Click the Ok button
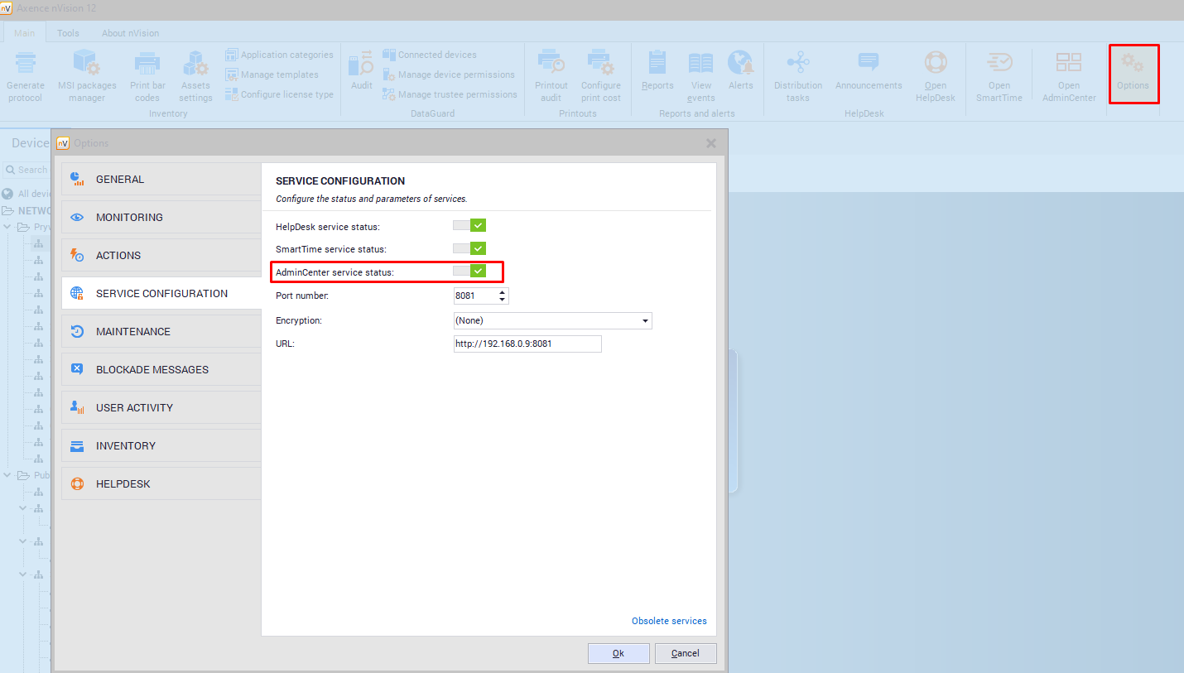Viewport: 1184px width, 673px height. coord(618,653)
